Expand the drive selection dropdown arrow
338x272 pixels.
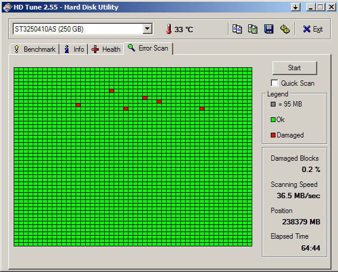(148, 29)
